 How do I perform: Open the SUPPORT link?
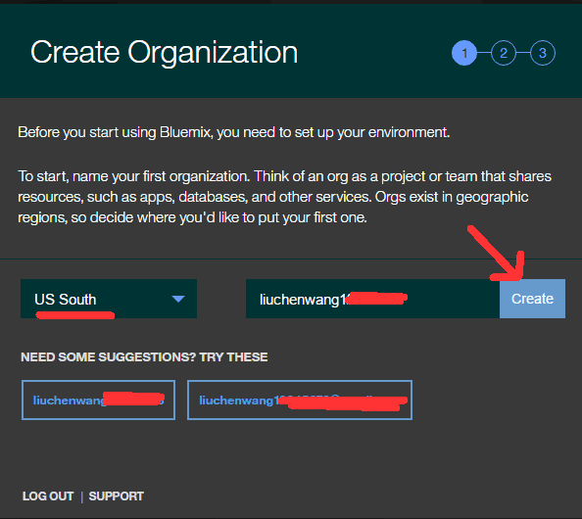[x=117, y=496]
